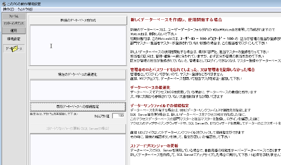Screen dimensions: 281x165
Task: Click 新規のデーターベースを作成 button
Action: [78, 21]
